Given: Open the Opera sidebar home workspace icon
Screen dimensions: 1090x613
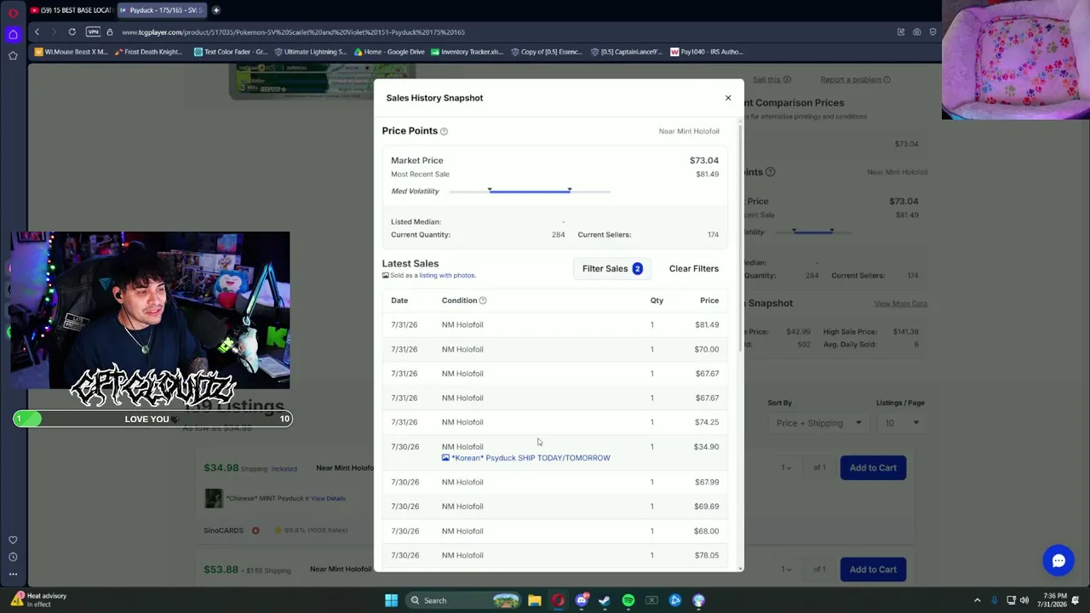Looking at the screenshot, I should [13, 35].
